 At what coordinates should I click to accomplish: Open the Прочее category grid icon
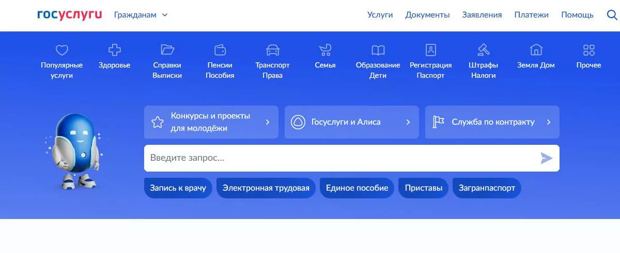588,50
